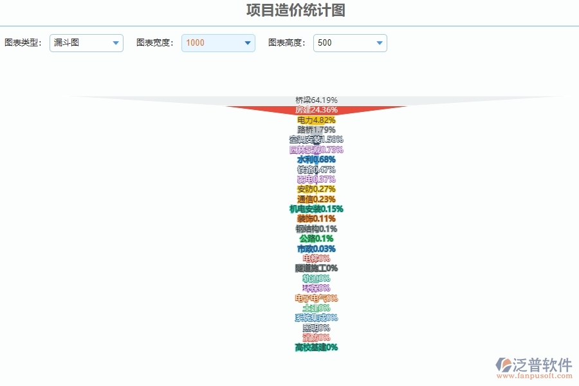This screenshot has width=579, height=386.
Task: Click the 通信0.23% chart label
Action: [x=315, y=199]
